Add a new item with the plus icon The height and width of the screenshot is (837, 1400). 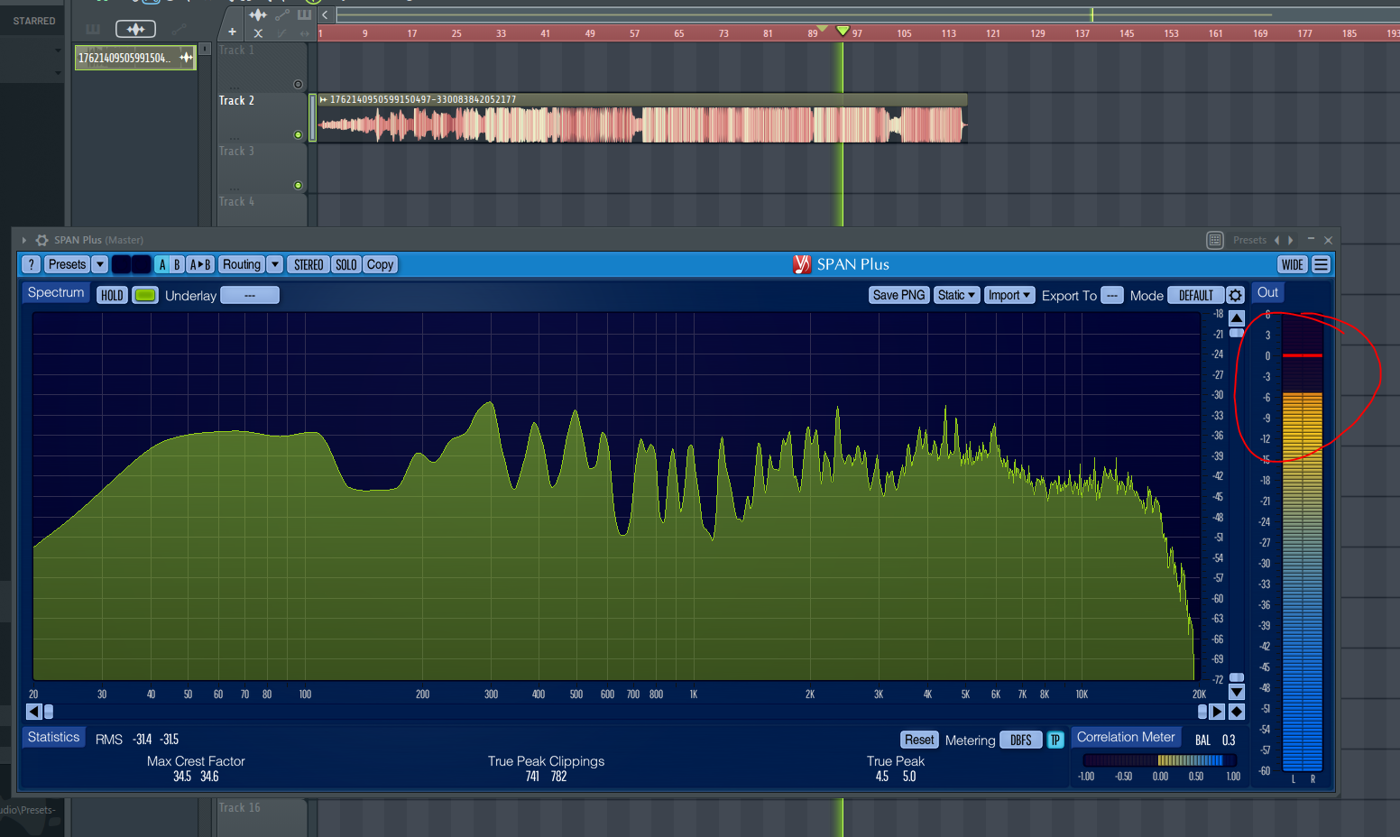(x=232, y=32)
